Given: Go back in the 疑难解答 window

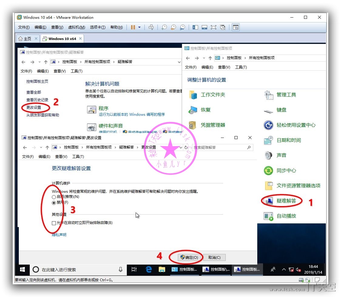Looking at the screenshot, I should click(x=23, y=62).
